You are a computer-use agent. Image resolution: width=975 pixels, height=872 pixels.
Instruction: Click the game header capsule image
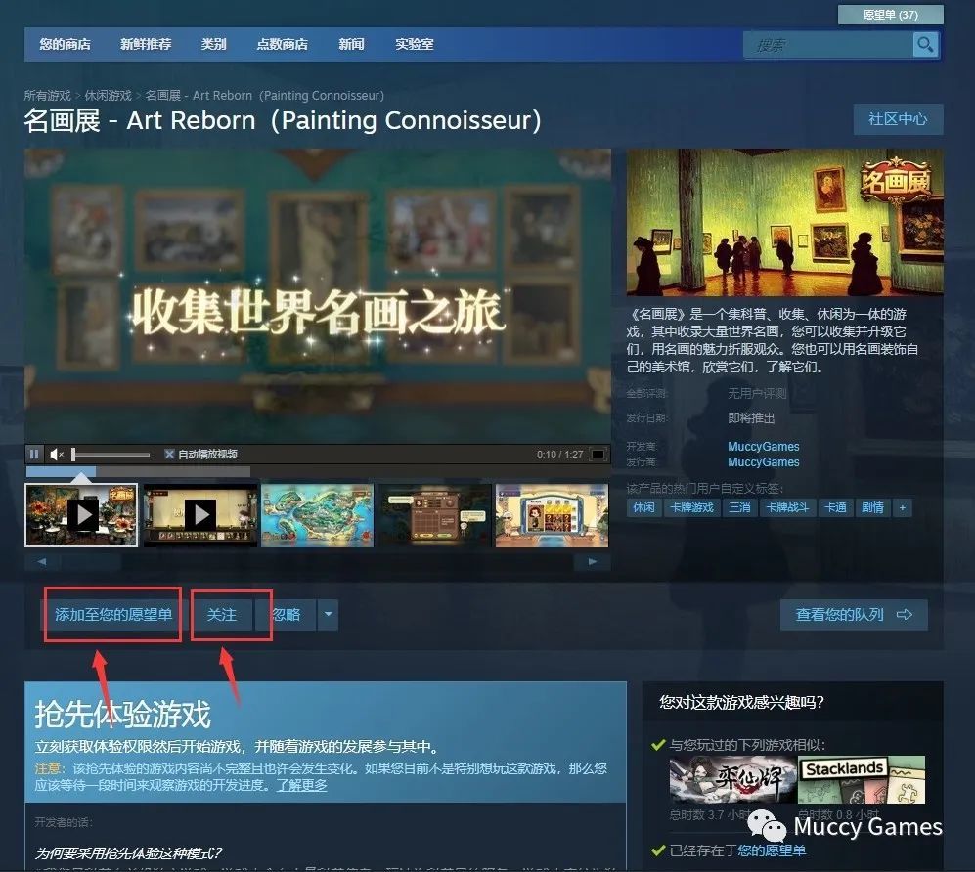pos(784,222)
